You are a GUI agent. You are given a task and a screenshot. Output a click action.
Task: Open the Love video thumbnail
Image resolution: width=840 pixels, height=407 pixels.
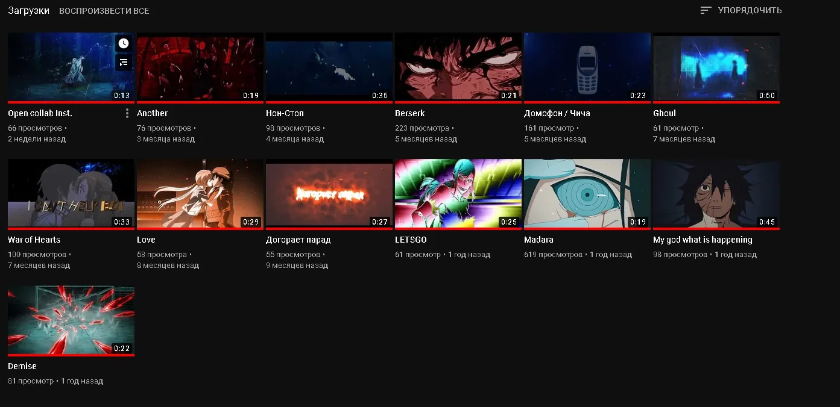[x=200, y=194]
